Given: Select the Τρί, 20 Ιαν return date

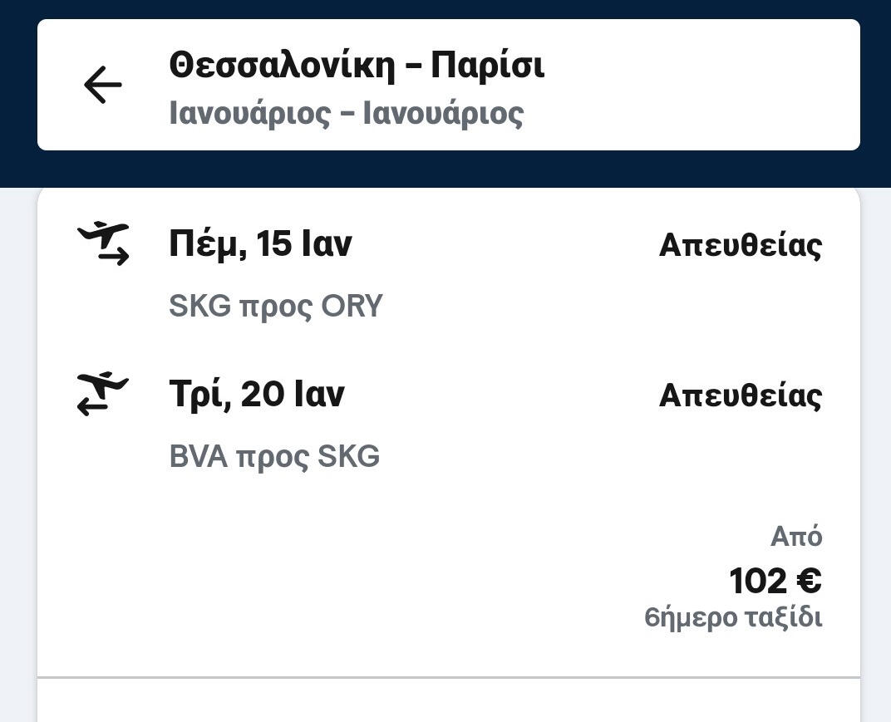Looking at the screenshot, I should tap(256, 394).
